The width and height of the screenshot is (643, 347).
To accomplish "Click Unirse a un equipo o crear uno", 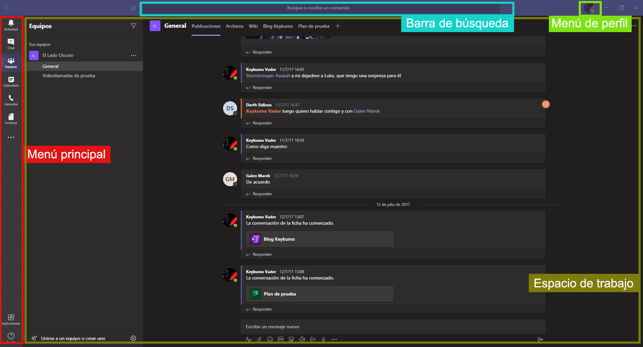I will (x=73, y=338).
